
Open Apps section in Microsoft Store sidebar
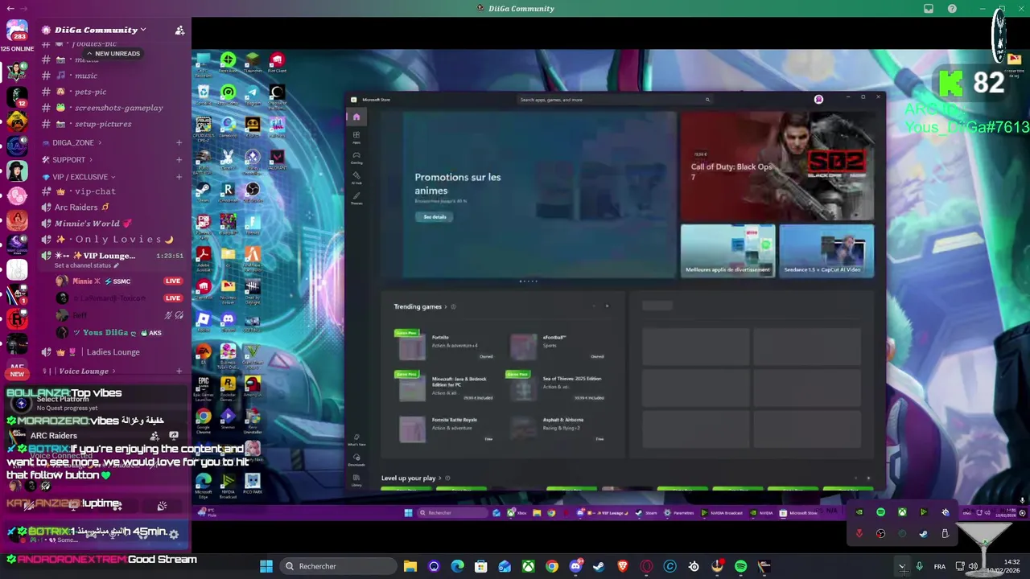point(356,137)
